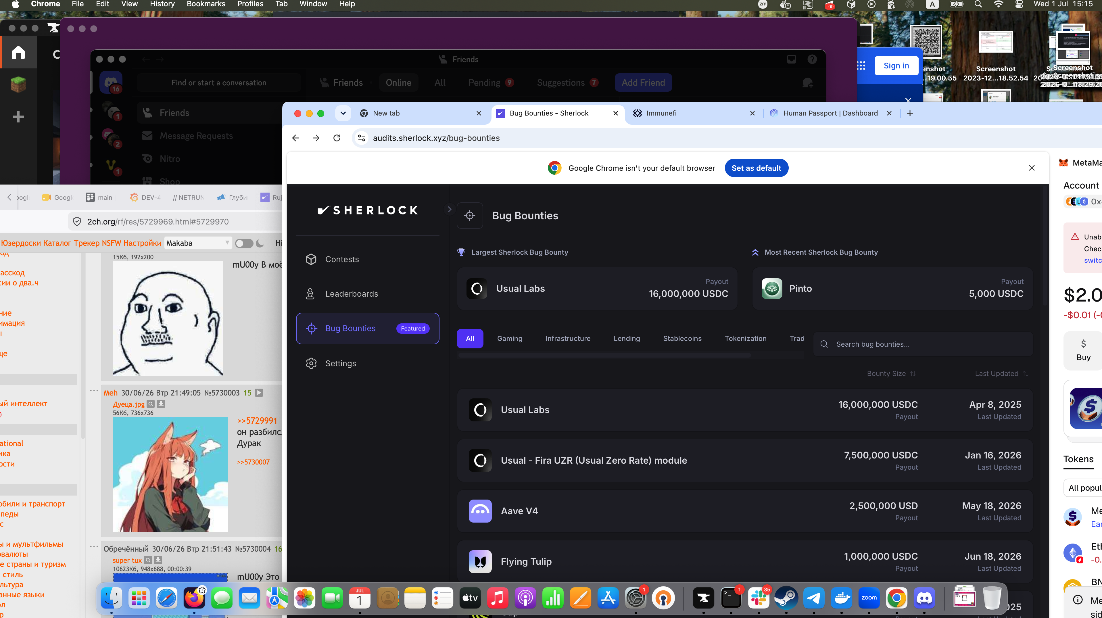Open a new Chrome tab
Image resolution: width=1102 pixels, height=618 pixels.
[910, 113]
